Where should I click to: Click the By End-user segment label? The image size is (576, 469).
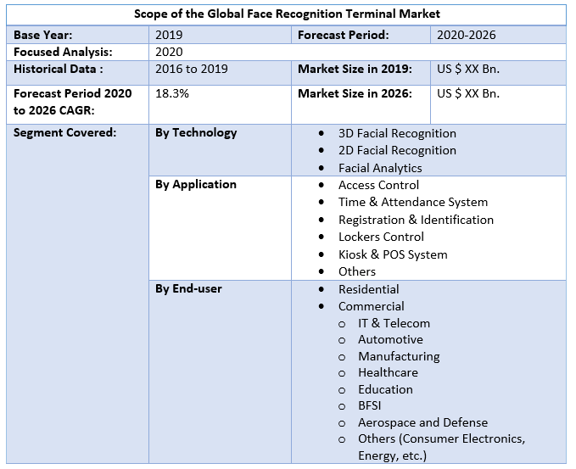coord(188,288)
